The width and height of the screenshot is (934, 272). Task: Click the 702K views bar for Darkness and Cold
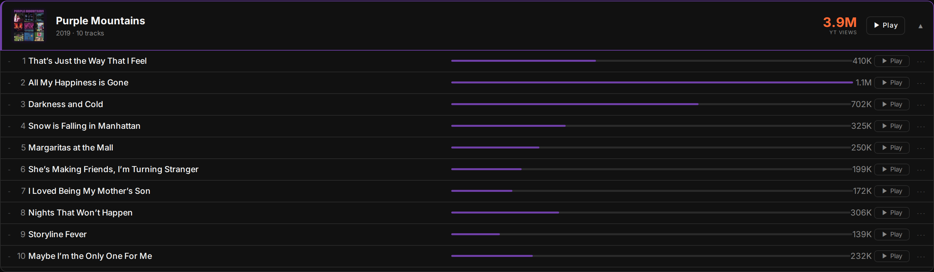click(x=651, y=104)
